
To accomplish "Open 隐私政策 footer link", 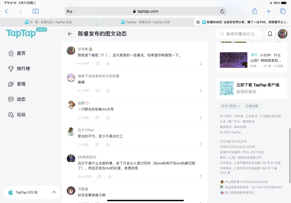I will 240,127.
